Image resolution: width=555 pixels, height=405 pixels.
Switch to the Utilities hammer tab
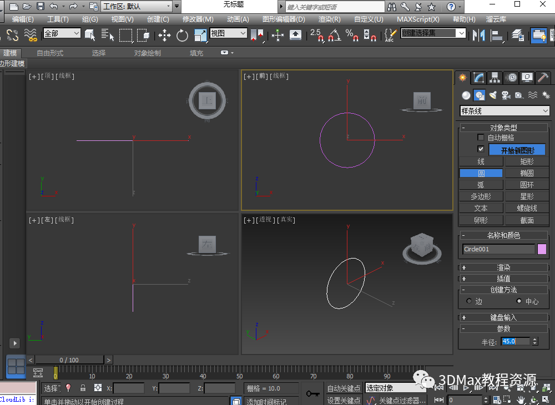(x=544, y=78)
